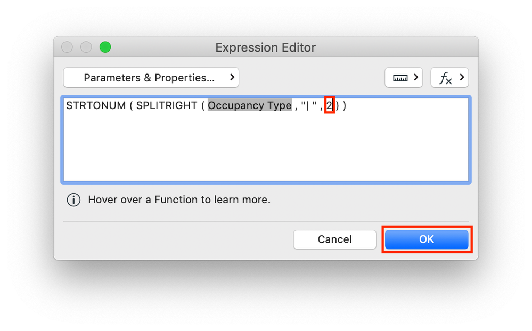Click the ruler units icon
This screenshot has height=331, width=532.
click(400, 78)
